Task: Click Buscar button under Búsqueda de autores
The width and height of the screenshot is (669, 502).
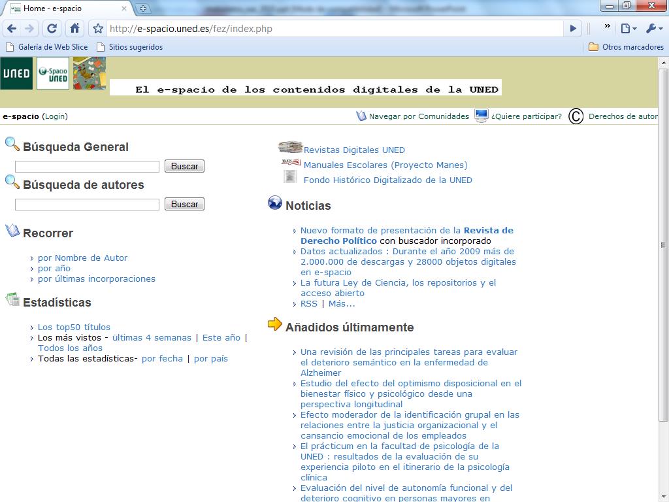Action: pyautogui.click(x=184, y=204)
